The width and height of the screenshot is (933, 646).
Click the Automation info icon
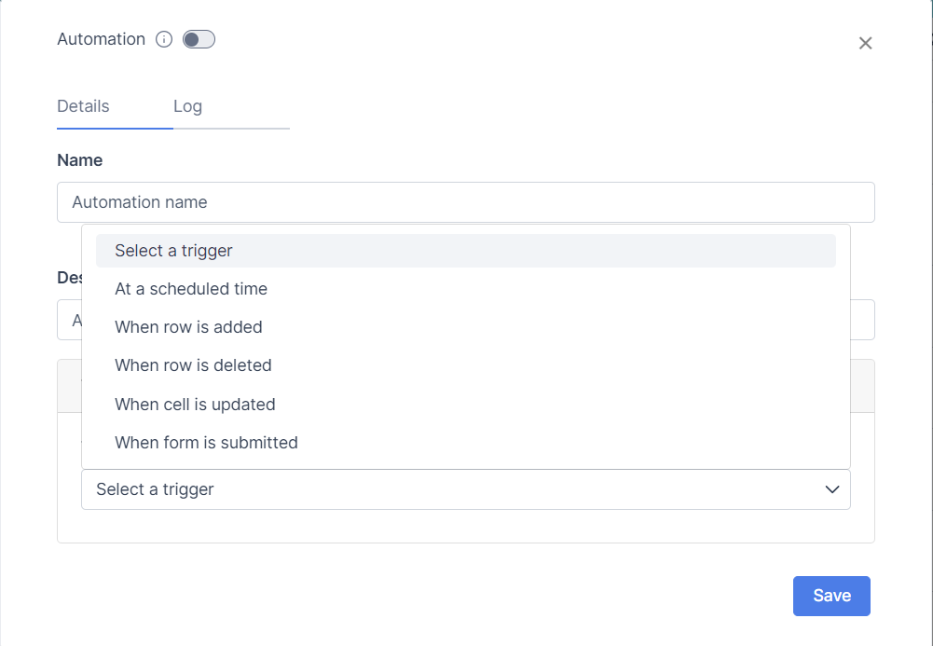[164, 39]
